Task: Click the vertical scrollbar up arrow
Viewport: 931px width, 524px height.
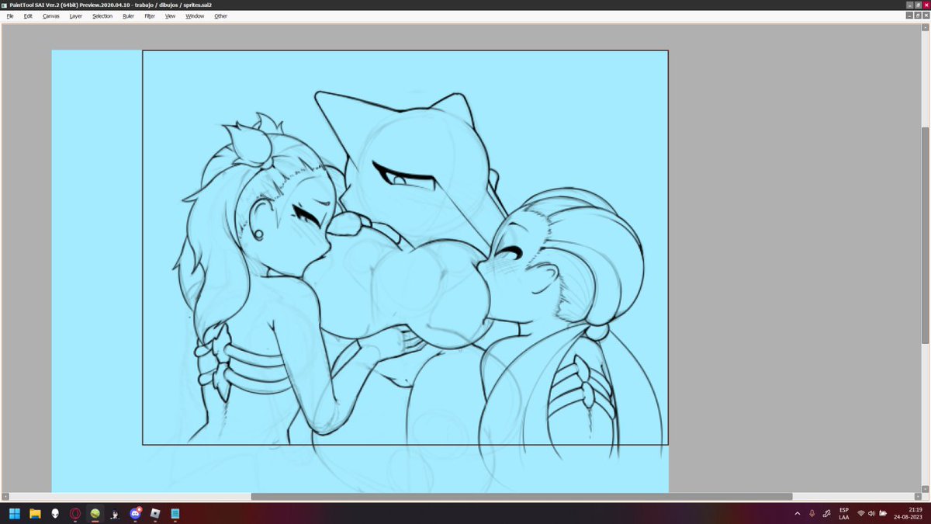Action: tap(925, 28)
